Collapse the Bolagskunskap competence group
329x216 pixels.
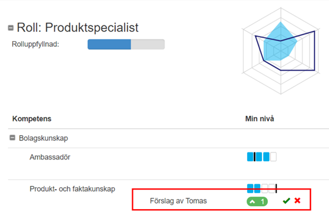12,137
